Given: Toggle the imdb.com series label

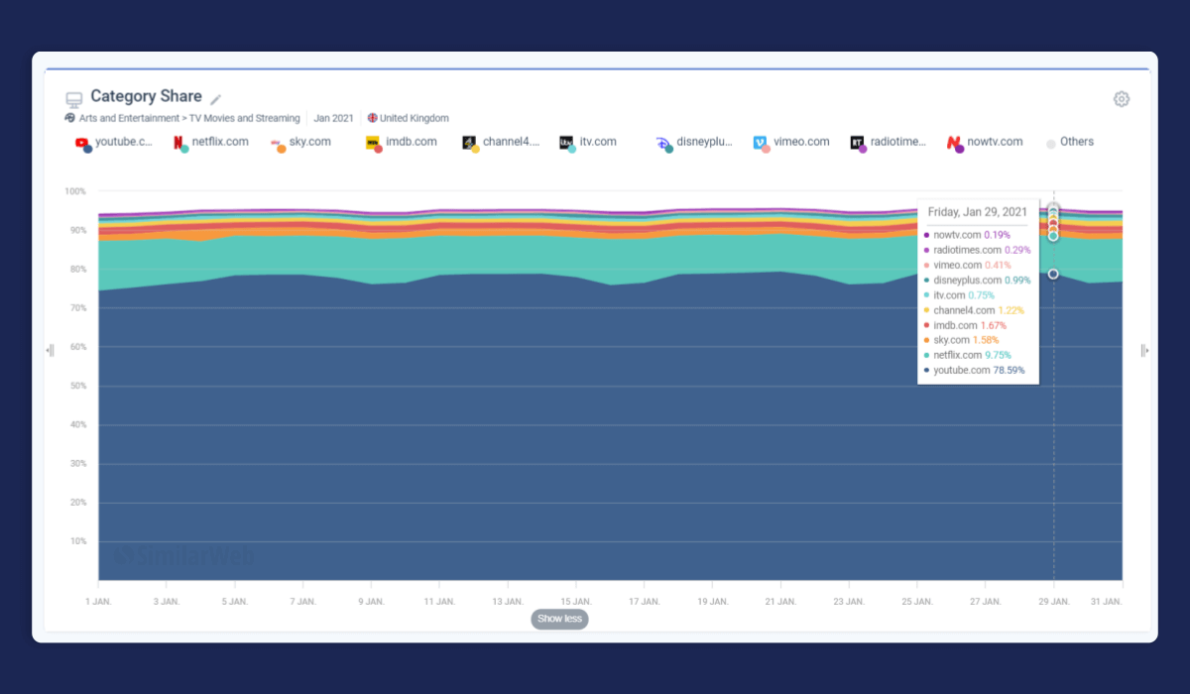Looking at the screenshot, I should (412, 142).
